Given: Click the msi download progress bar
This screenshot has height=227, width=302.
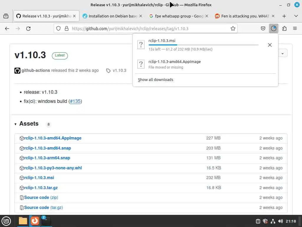Looking at the screenshot, I should (203, 45).
